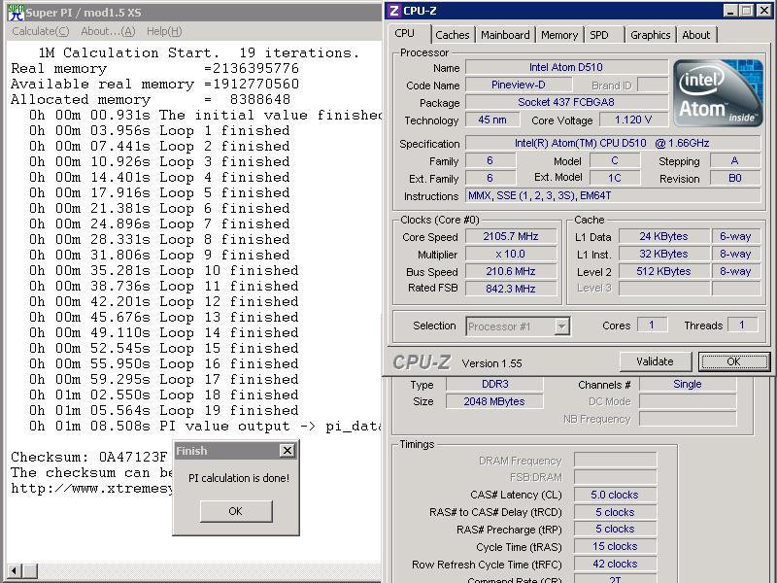This screenshot has width=777, height=583.
Task: Click the memory Type value 'DDR3'
Action: (x=494, y=384)
